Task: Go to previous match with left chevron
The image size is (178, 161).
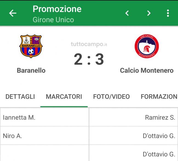Action: coord(127,13)
